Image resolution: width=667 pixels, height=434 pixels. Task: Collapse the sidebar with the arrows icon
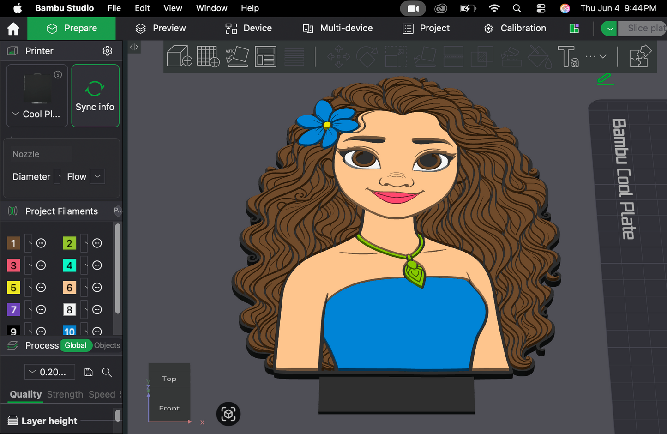(x=134, y=47)
